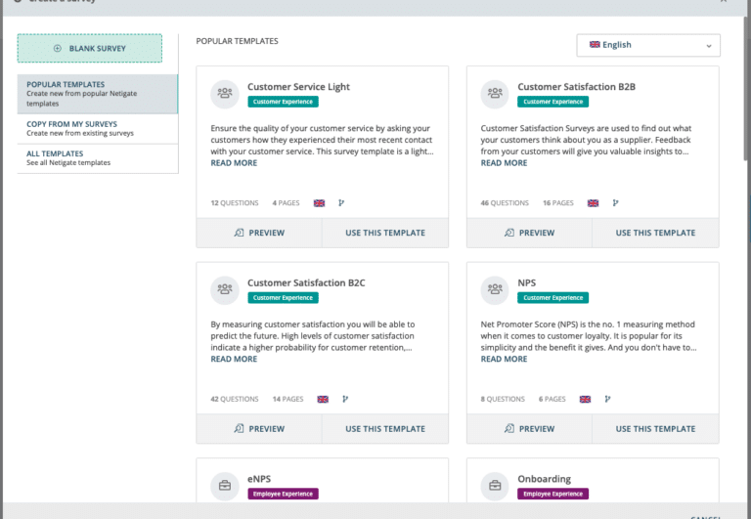
Task: Click the Customer Satisfaction B2C title
Action: (306, 283)
